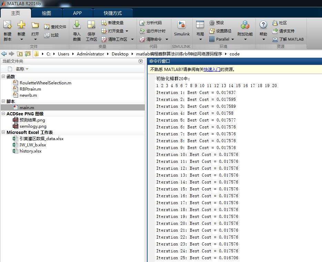Click Compare (比较) tool
The width and height of the screenshot is (322, 262).
click(52, 35)
